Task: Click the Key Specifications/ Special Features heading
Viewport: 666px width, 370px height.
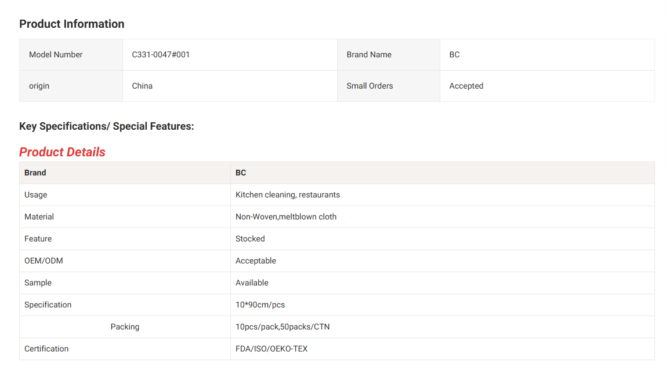Action: click(106, 126)
